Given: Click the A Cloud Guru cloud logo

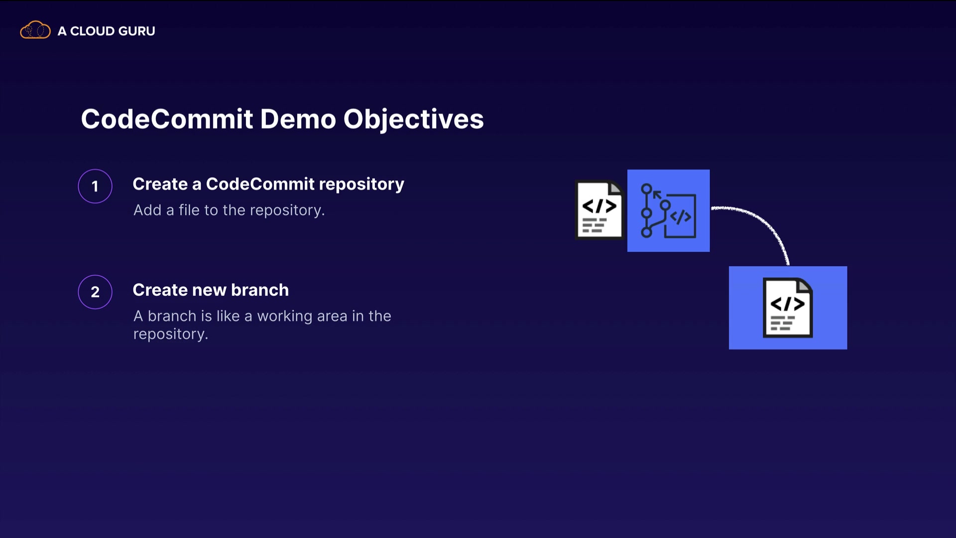Looking at the screenshot, I should 35,30.
